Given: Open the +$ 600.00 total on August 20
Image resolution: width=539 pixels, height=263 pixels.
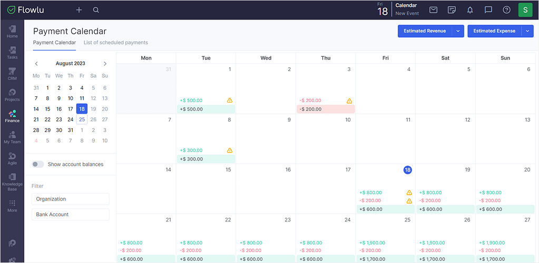Looking at the screenshot, I should 505,209.
